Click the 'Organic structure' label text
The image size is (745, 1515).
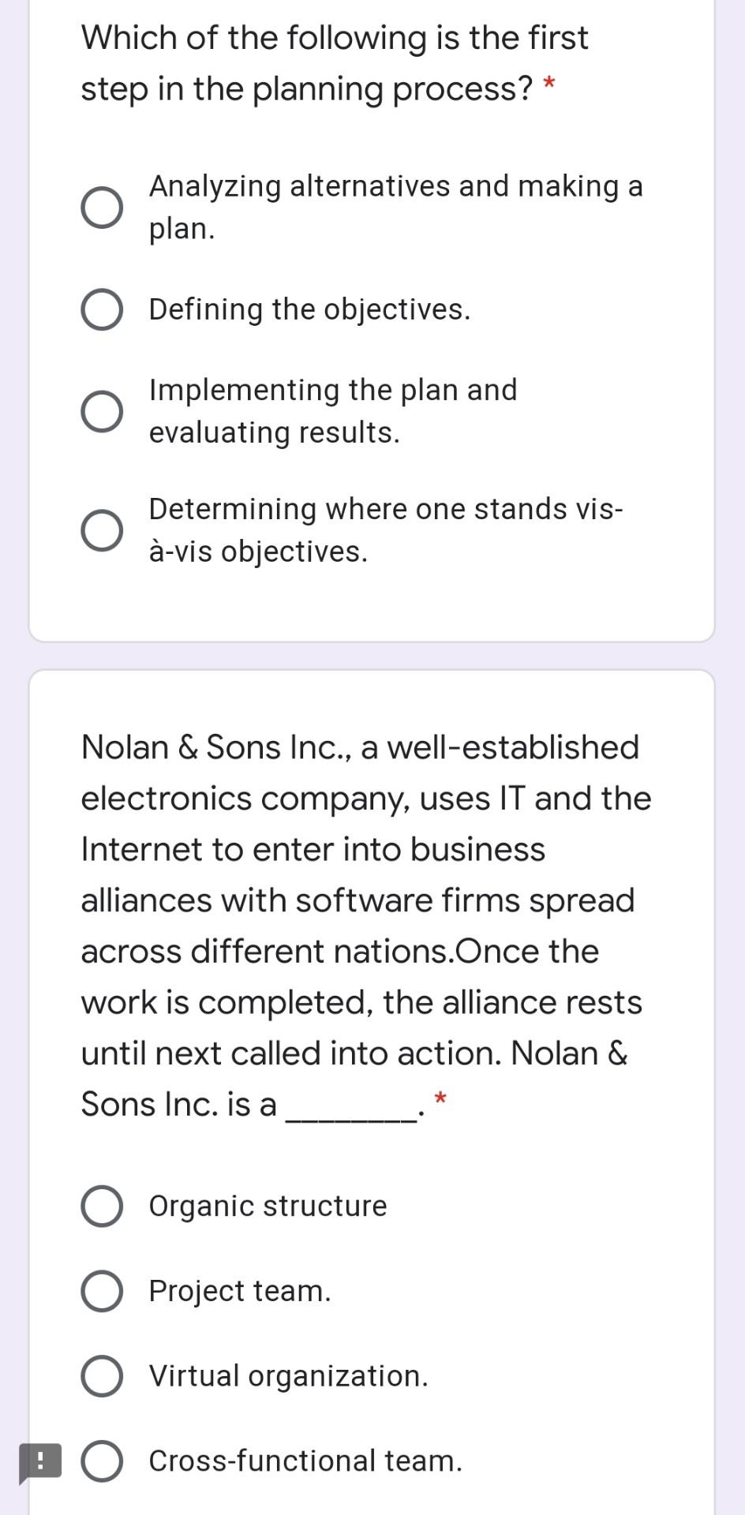pyautogui.click(x=268, y=1205)
